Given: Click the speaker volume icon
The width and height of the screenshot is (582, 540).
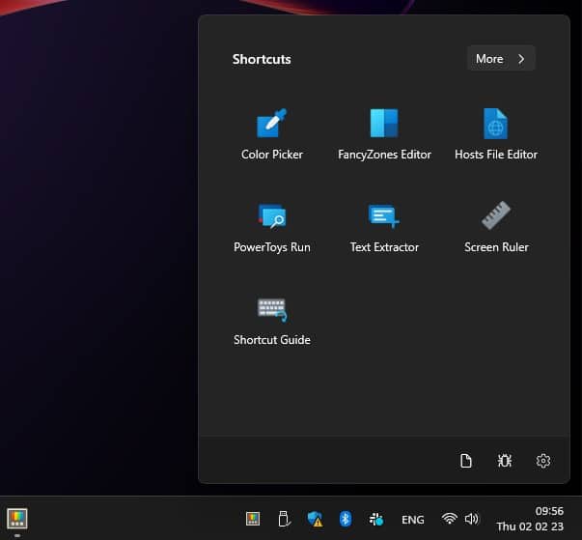Looking at the screenshot, I should click(x=471, y=519).
